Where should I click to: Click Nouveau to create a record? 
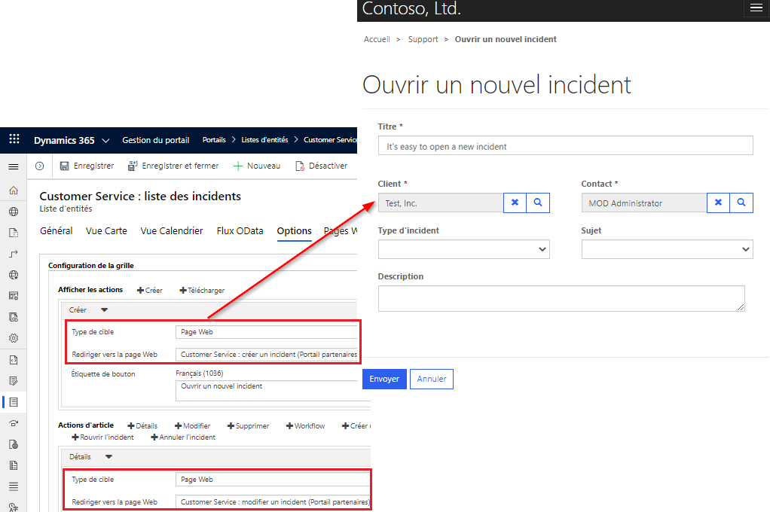point(257,166)
